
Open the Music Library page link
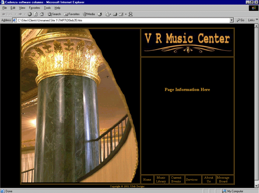[161, 179]
